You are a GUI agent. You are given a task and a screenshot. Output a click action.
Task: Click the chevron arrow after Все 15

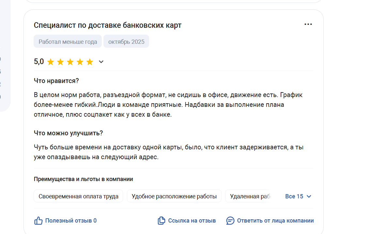click(309, 196)
